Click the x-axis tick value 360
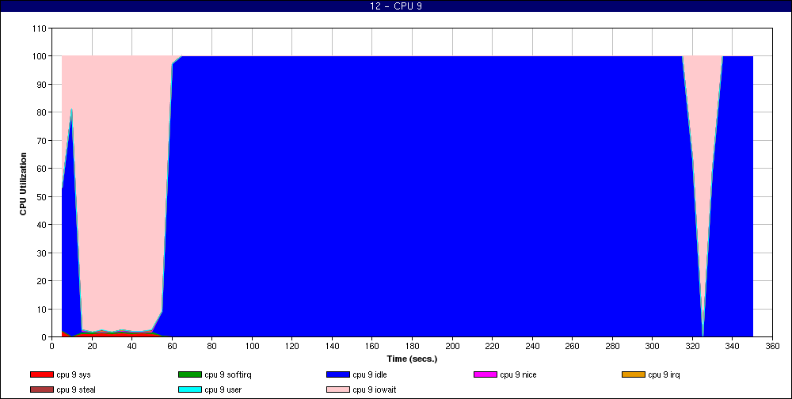The height and width of the screenshot is (399, 792). (772, 346)
